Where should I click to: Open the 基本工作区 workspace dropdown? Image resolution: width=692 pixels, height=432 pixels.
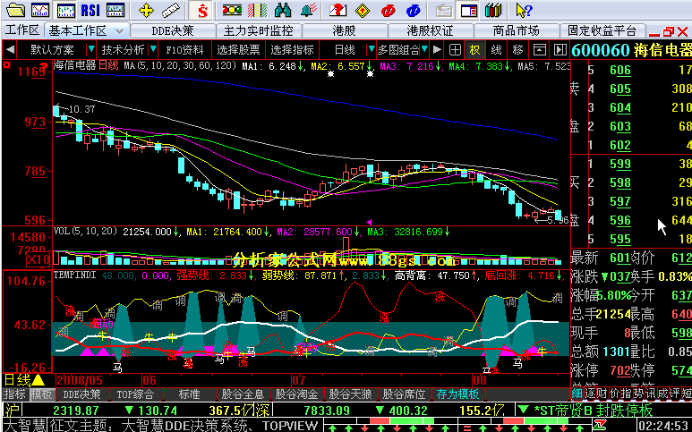[119, 31]
